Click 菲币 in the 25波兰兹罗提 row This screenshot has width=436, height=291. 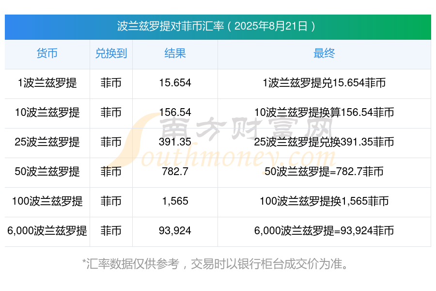coord(111,142)
